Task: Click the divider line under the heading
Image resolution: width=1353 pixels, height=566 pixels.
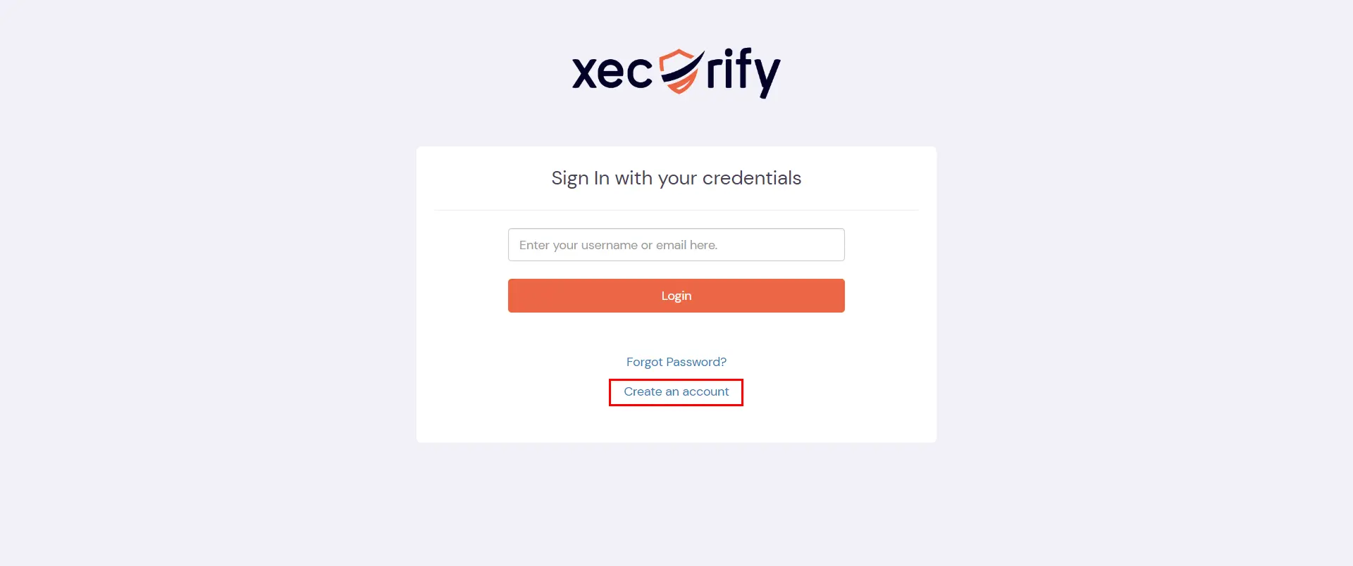Action: [x=676, y=210]
